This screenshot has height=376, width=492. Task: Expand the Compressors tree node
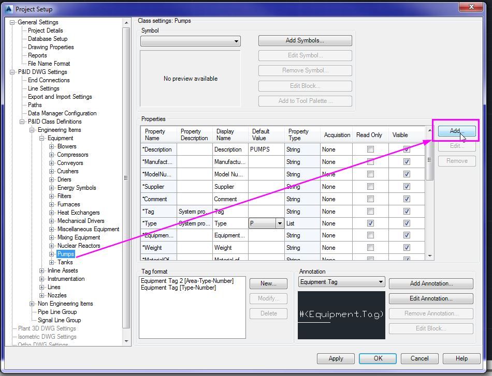point(51,155)
